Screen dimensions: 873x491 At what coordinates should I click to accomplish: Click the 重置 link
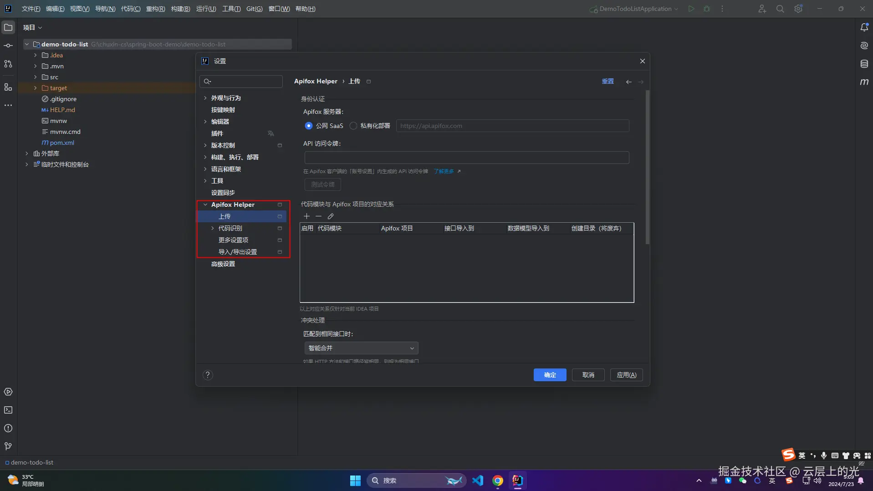tap(608, 82)
